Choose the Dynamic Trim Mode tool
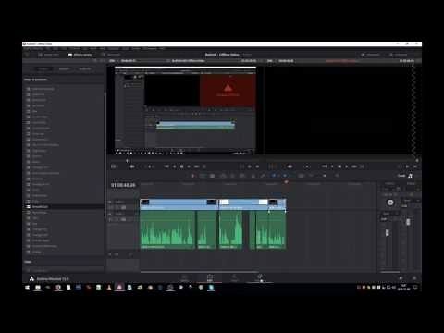This screenshot has width=444, height=333. tap(212, 176)
